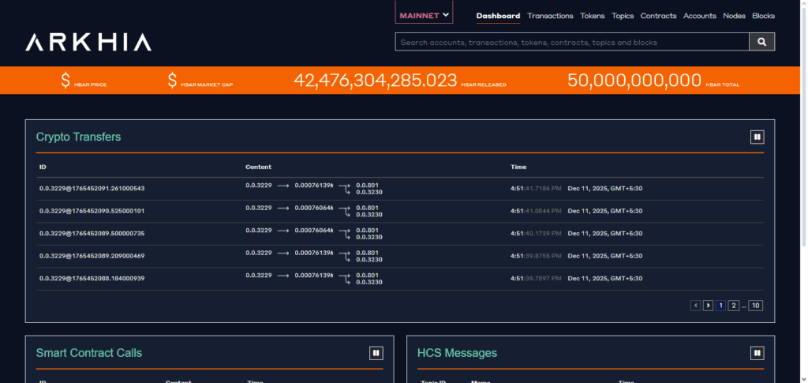Open the Accounts page
This screenshot has height=383, width=808.
click(x=699, y=16)
